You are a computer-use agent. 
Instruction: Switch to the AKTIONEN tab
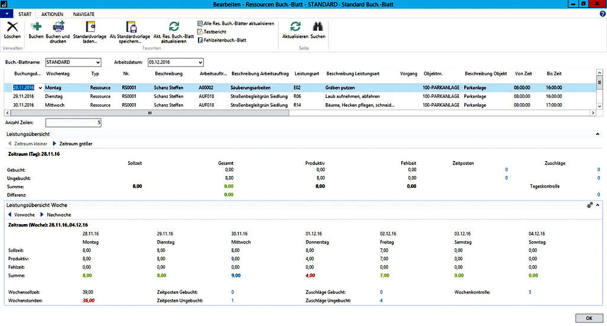[52, 14]
